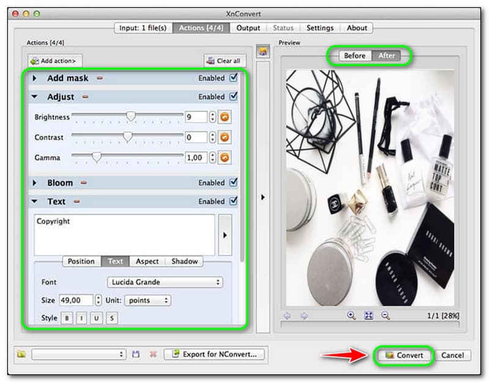This screenshot has height=383, width=489.
Task: Click the Contrast value stepper arrows
Action: click(x=212, y=137)
